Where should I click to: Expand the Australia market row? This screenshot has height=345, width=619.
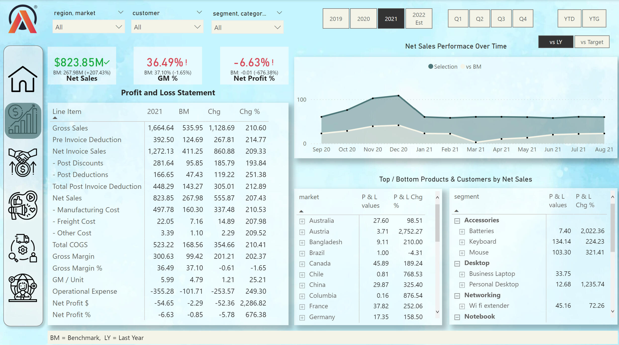coord(302,221)
